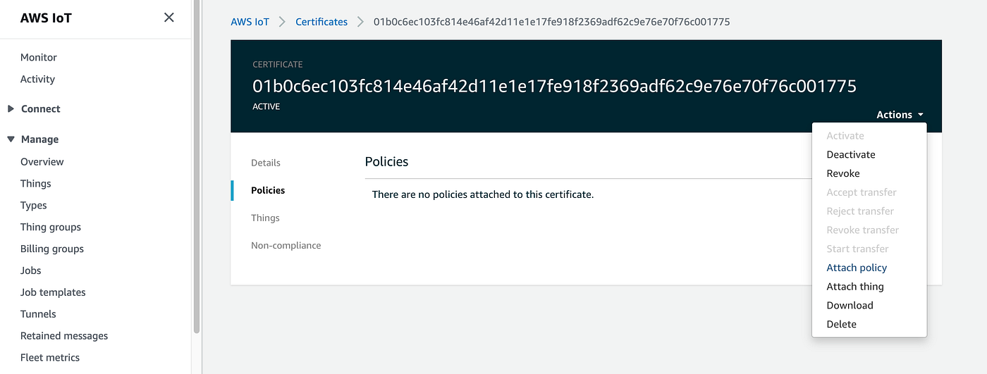Choose Deactivate in the Actions menu
This screenshot has width=987, height=374.
click(x=851, y=154)
